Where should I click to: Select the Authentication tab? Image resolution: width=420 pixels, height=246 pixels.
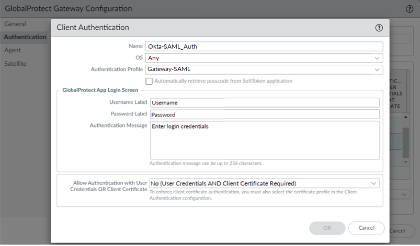[x=25, y=37]
